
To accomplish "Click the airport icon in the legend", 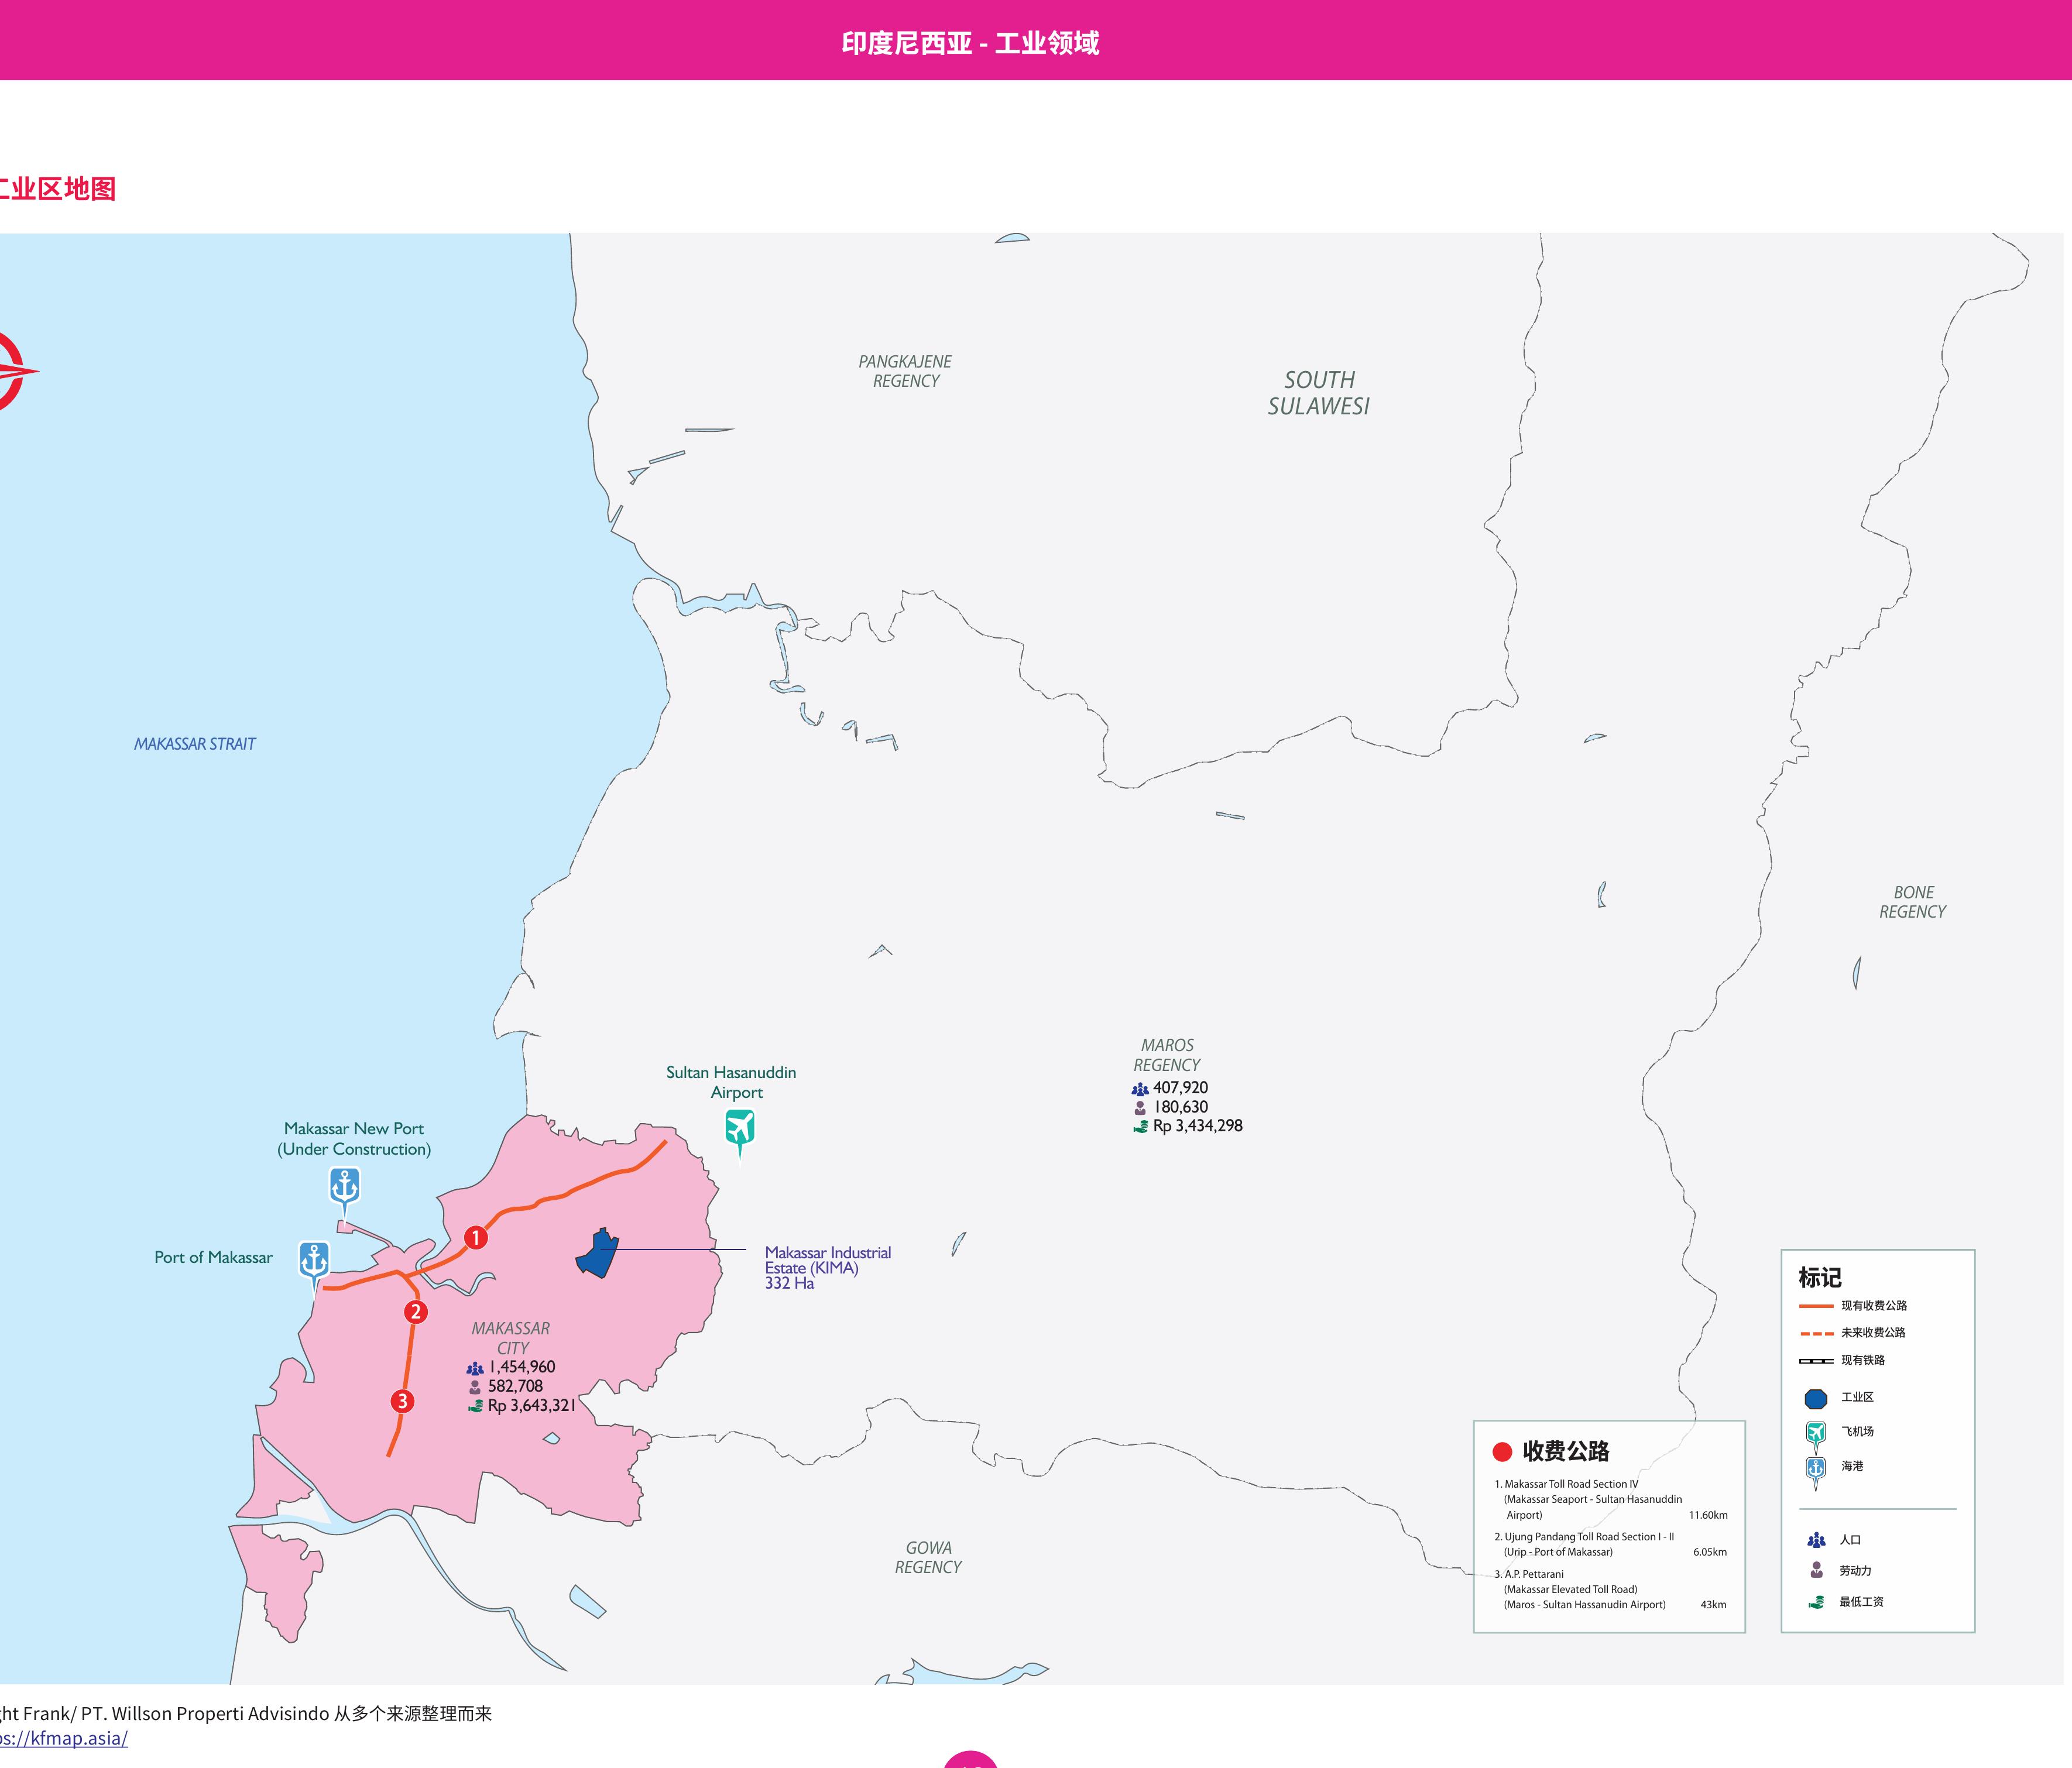I will pos(1816,1436).
